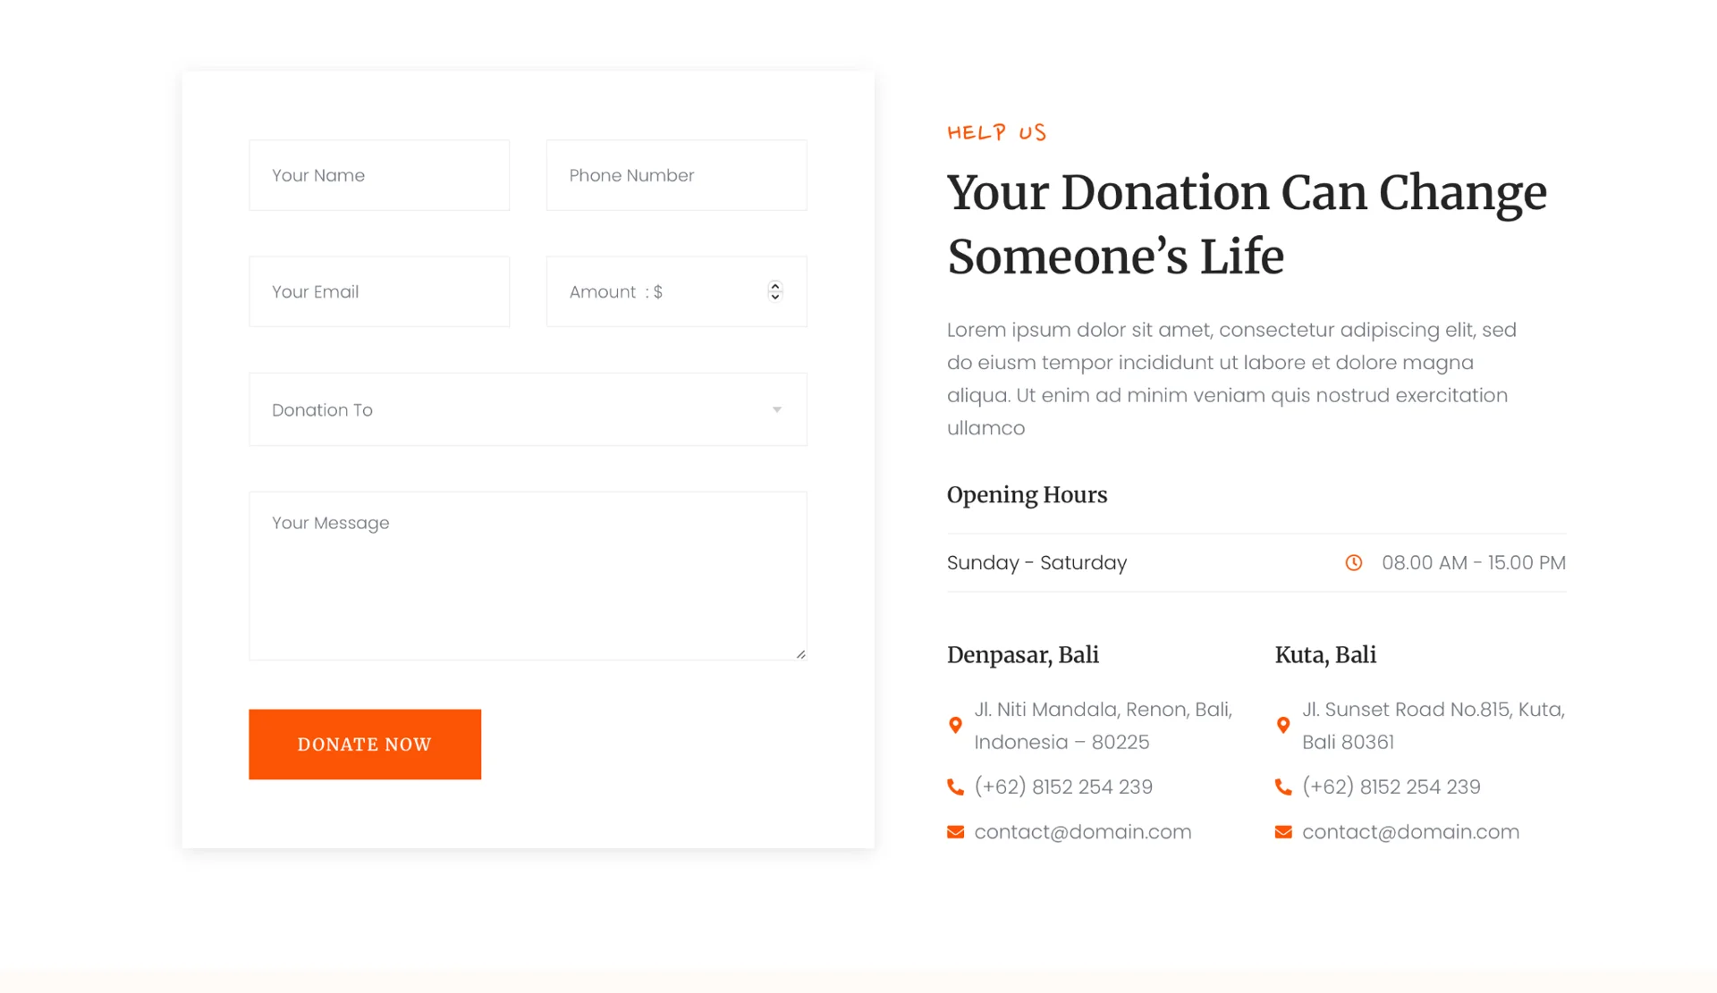Click inside the Your Message textarea
1717x993 pixels.
(x=528, y=576)
